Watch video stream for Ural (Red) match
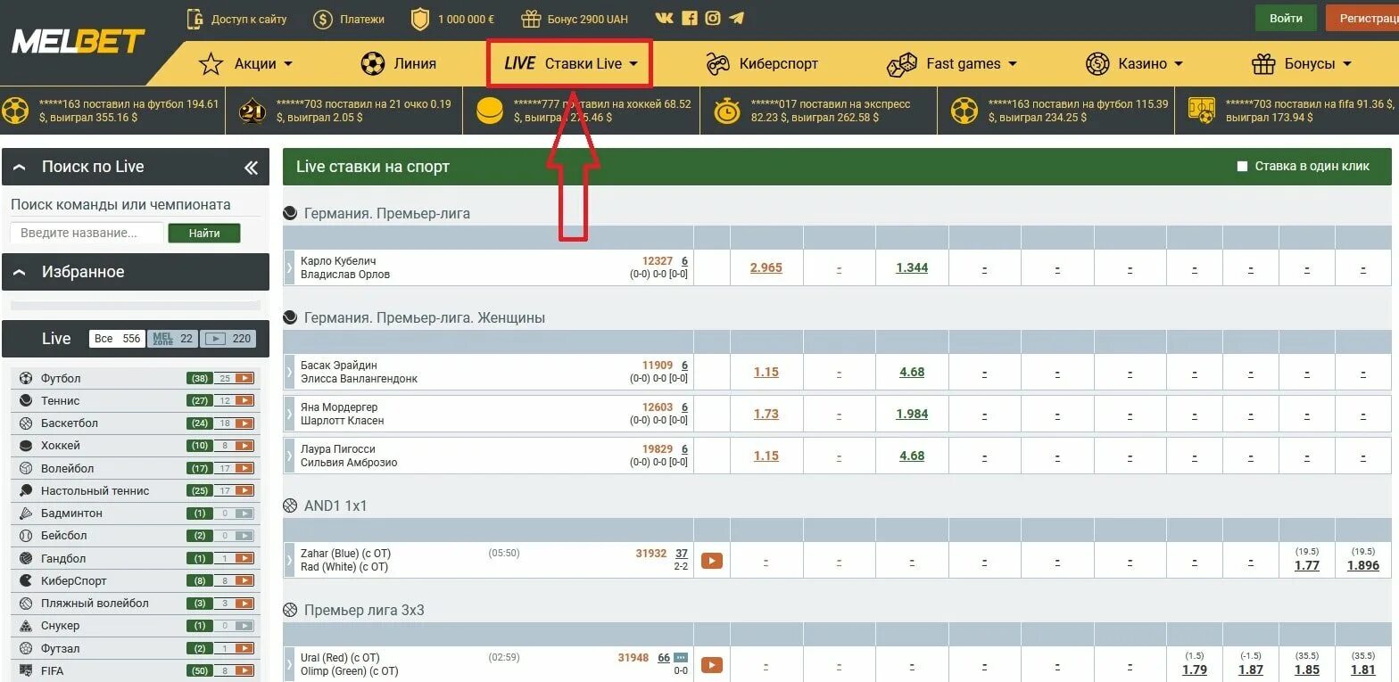Viewport: 1399px width, 682px height. [711, 665]
